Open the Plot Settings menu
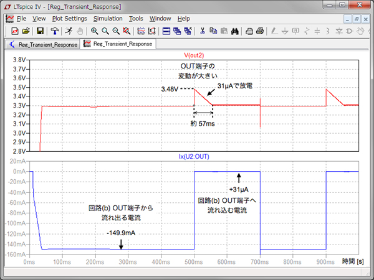Viewport: 374px width, 280px height. (69, 19)
